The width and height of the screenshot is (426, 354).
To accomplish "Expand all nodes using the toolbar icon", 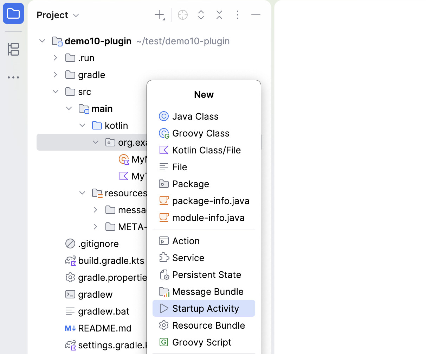I will click(x=201, y=15).
